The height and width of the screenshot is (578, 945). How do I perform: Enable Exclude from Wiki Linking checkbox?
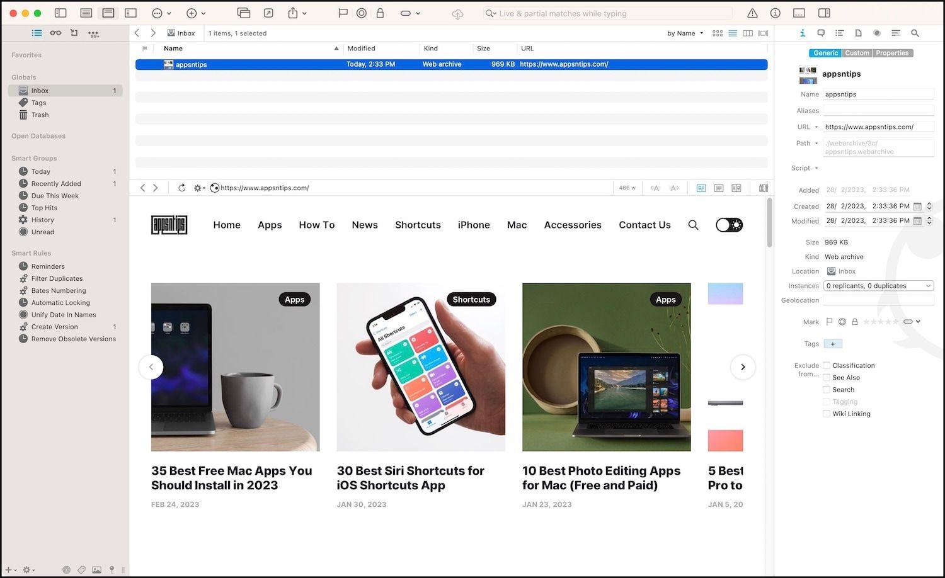click(x=827, y=414)
